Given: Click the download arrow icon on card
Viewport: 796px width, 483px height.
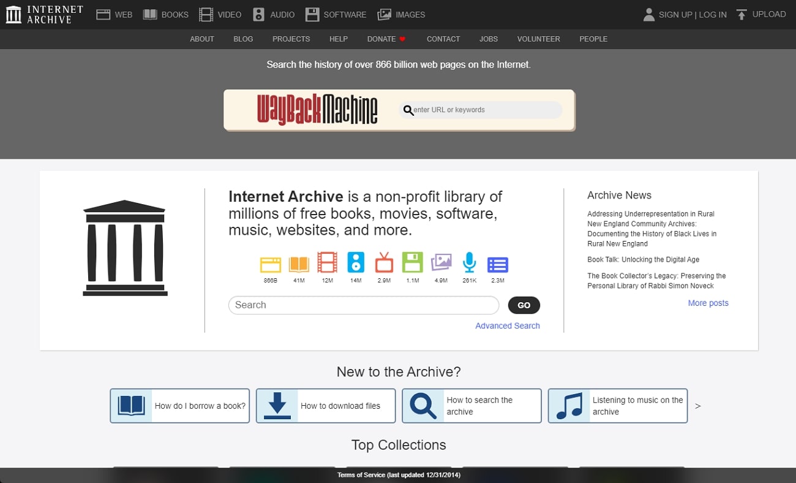Looking at the screenshot, I should click(x=277, y=406).
